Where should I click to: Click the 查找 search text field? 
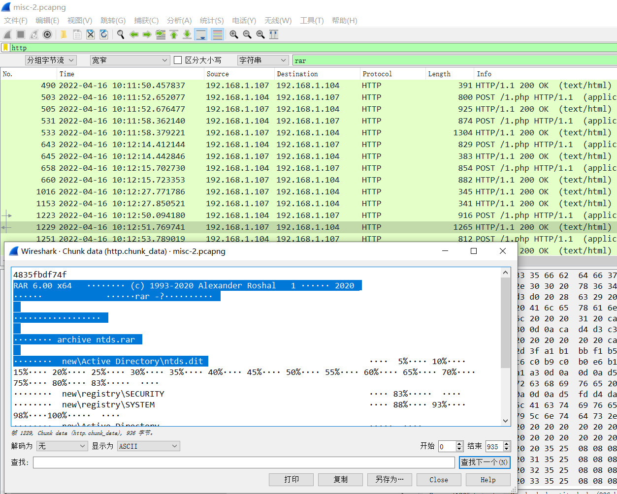[244, 463]
